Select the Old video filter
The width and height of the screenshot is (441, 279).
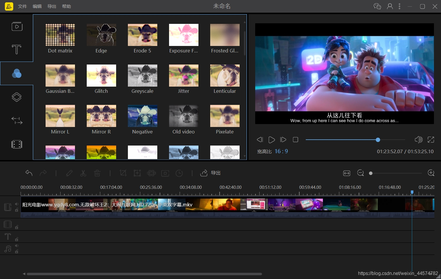tap(184, 116)
